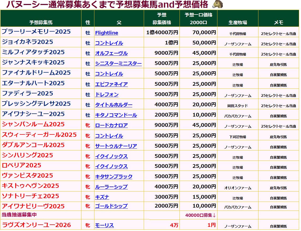Select the スウィーティーガール2025 horse name

coord(39,135)
